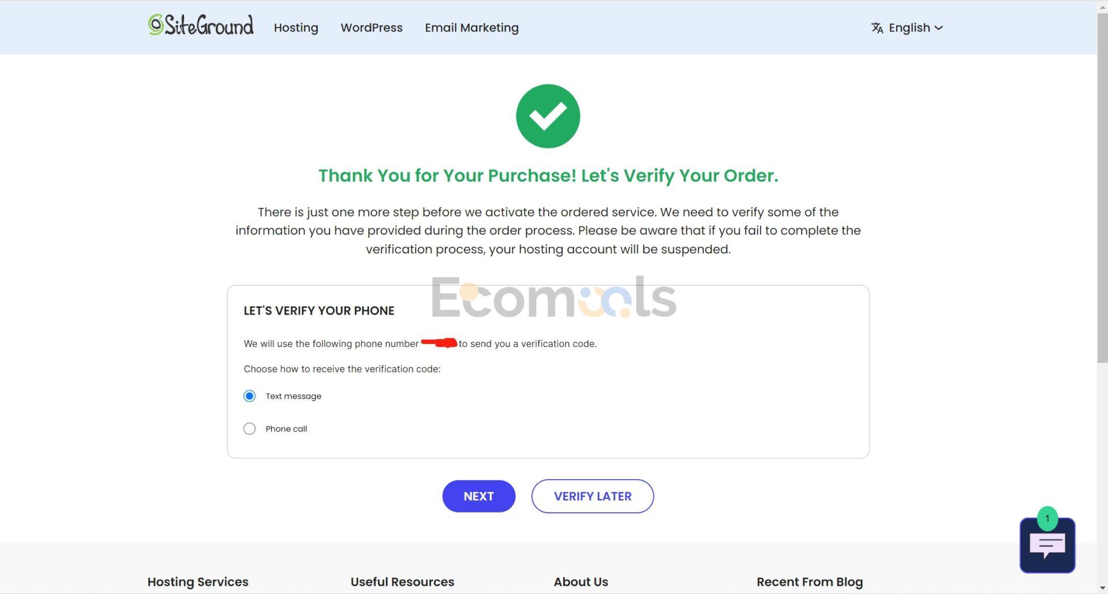The width and height of the screenshot is (1108, 594).
Task: Click the SiteGround logo
Action: (200, 25)
